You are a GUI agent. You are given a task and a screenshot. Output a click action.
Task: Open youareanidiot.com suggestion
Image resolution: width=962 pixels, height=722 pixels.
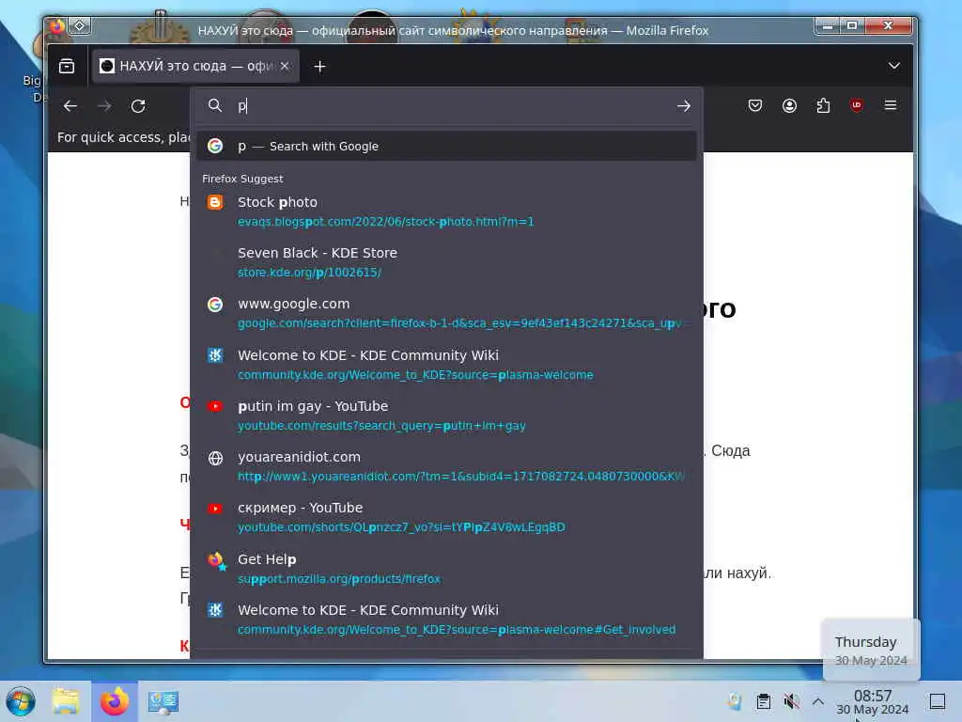click(446, 466)
